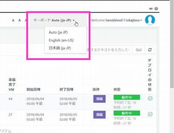The height and width of the screenshot is (133, 174).
Task: Click 動作中 status badge in 44 VM row
Action: (x=127, y=97)
